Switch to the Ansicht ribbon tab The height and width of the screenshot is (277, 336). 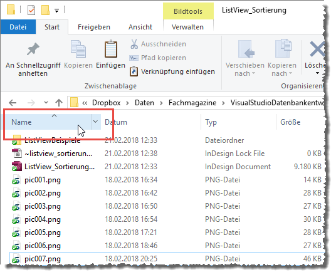tap(140, 27)
